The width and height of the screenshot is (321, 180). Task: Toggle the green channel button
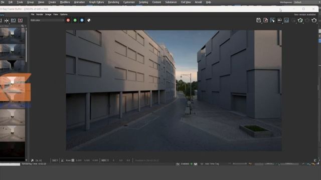(75, 20)
